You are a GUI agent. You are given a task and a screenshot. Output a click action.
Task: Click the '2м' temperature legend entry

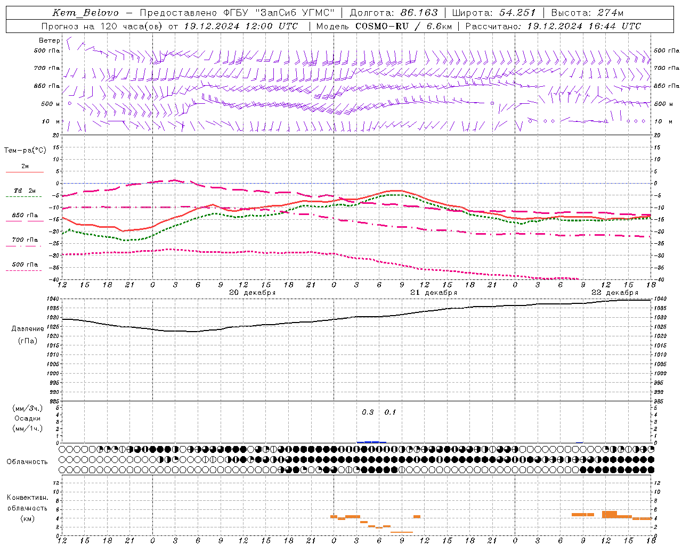click(x=25, y=167)
